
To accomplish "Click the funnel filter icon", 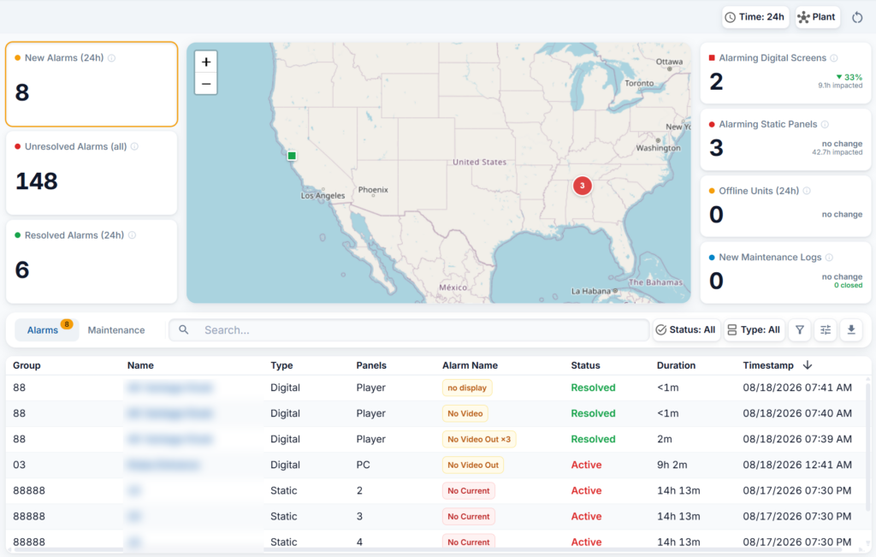I will (x=800, y=330).
